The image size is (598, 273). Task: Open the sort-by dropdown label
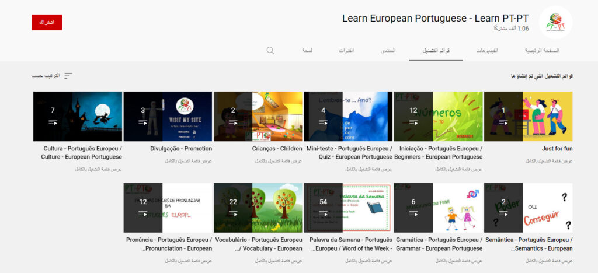tap(46, 76)
